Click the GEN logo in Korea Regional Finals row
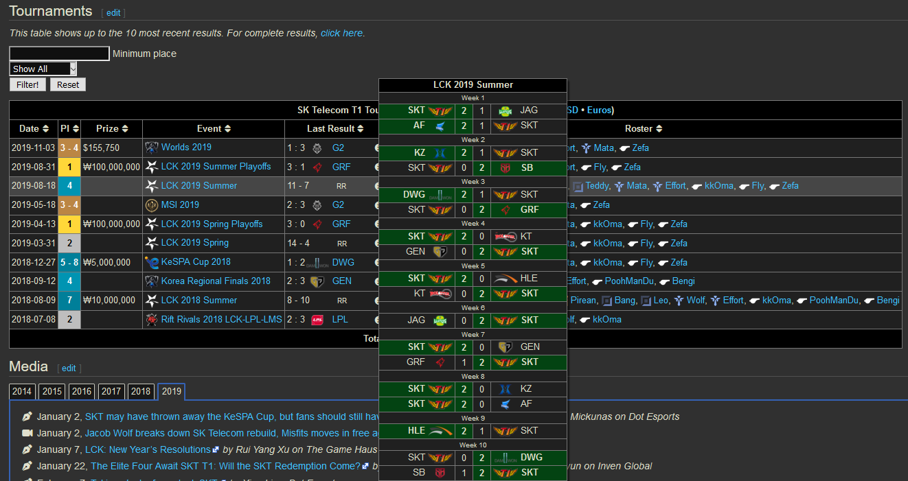Screen dimensions: 908x481 click(x=317, y=281)
